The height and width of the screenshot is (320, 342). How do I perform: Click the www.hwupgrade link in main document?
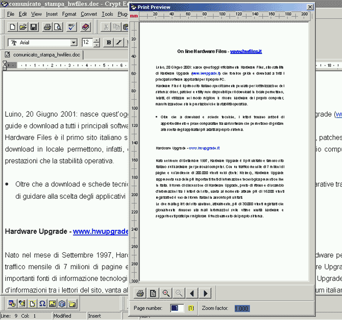(101, 231)
